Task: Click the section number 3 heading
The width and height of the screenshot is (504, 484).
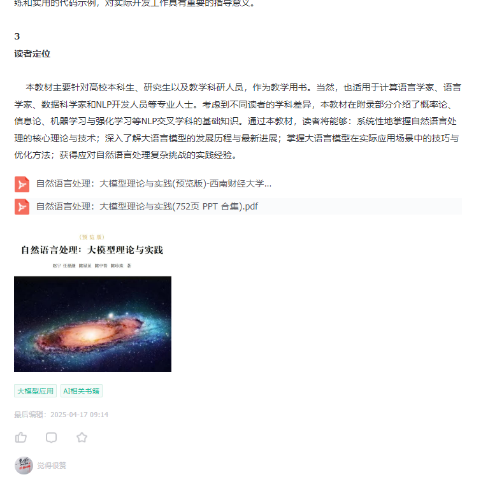Action: (17, 36)
